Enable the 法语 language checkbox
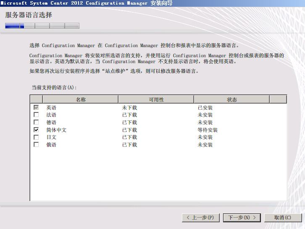This screenshot has width=305, height=229. [x=36, y=114]
